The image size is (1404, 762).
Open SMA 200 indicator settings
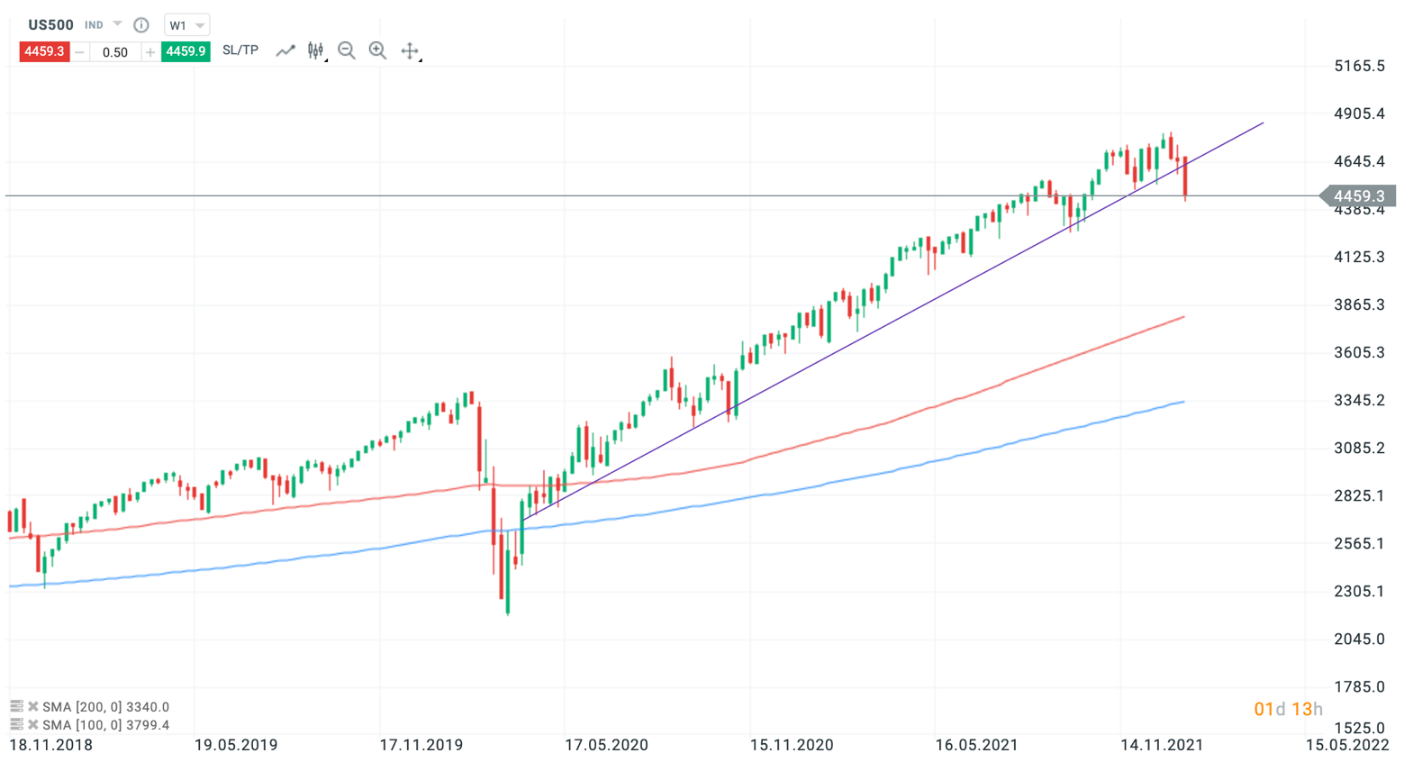point(16,707)
